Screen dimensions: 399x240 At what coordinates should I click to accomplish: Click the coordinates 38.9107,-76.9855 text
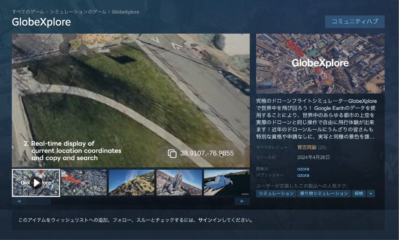pos(207,153)
